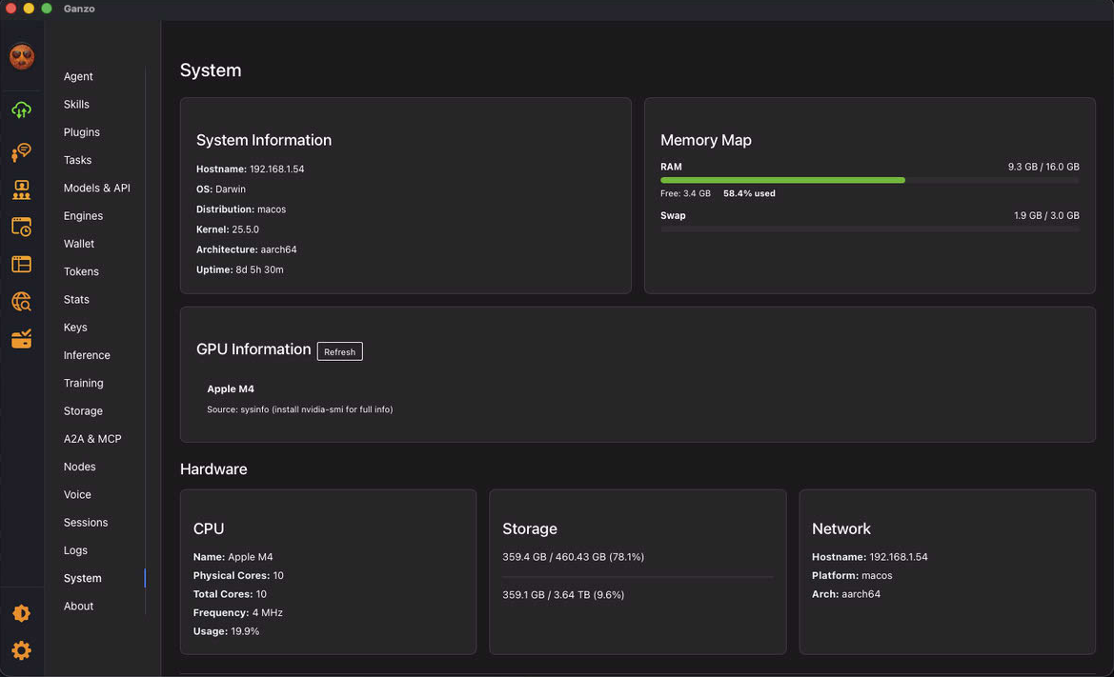The width and height of the screenshot is (1114, 677).
Task: Open the Skills menu item
Action: coord(76,105)
